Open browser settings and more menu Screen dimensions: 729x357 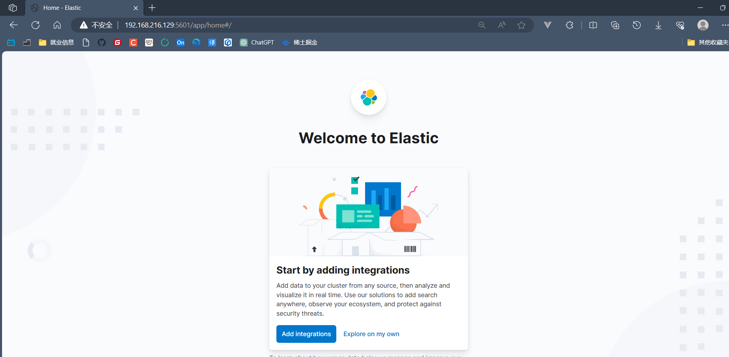tap(725, 25)
